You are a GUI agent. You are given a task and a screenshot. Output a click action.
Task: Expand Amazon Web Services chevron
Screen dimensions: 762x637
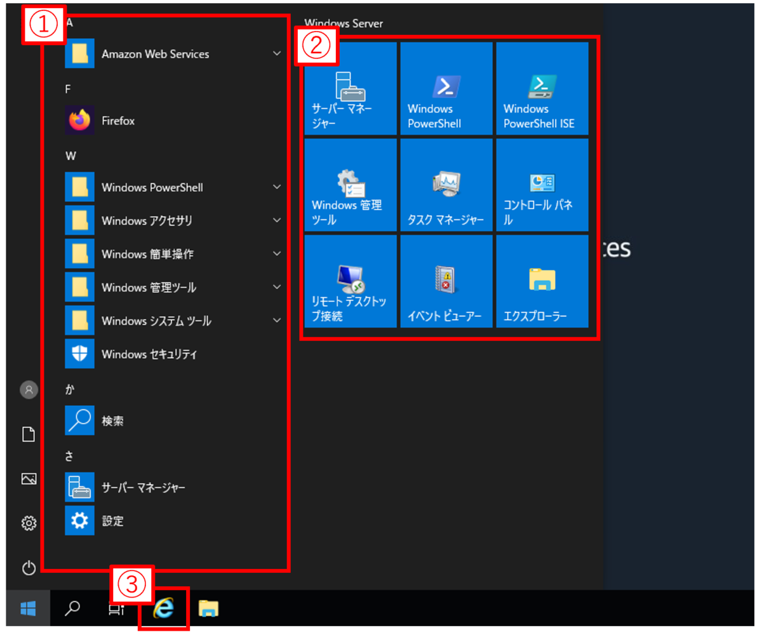(x=277, y=54)
